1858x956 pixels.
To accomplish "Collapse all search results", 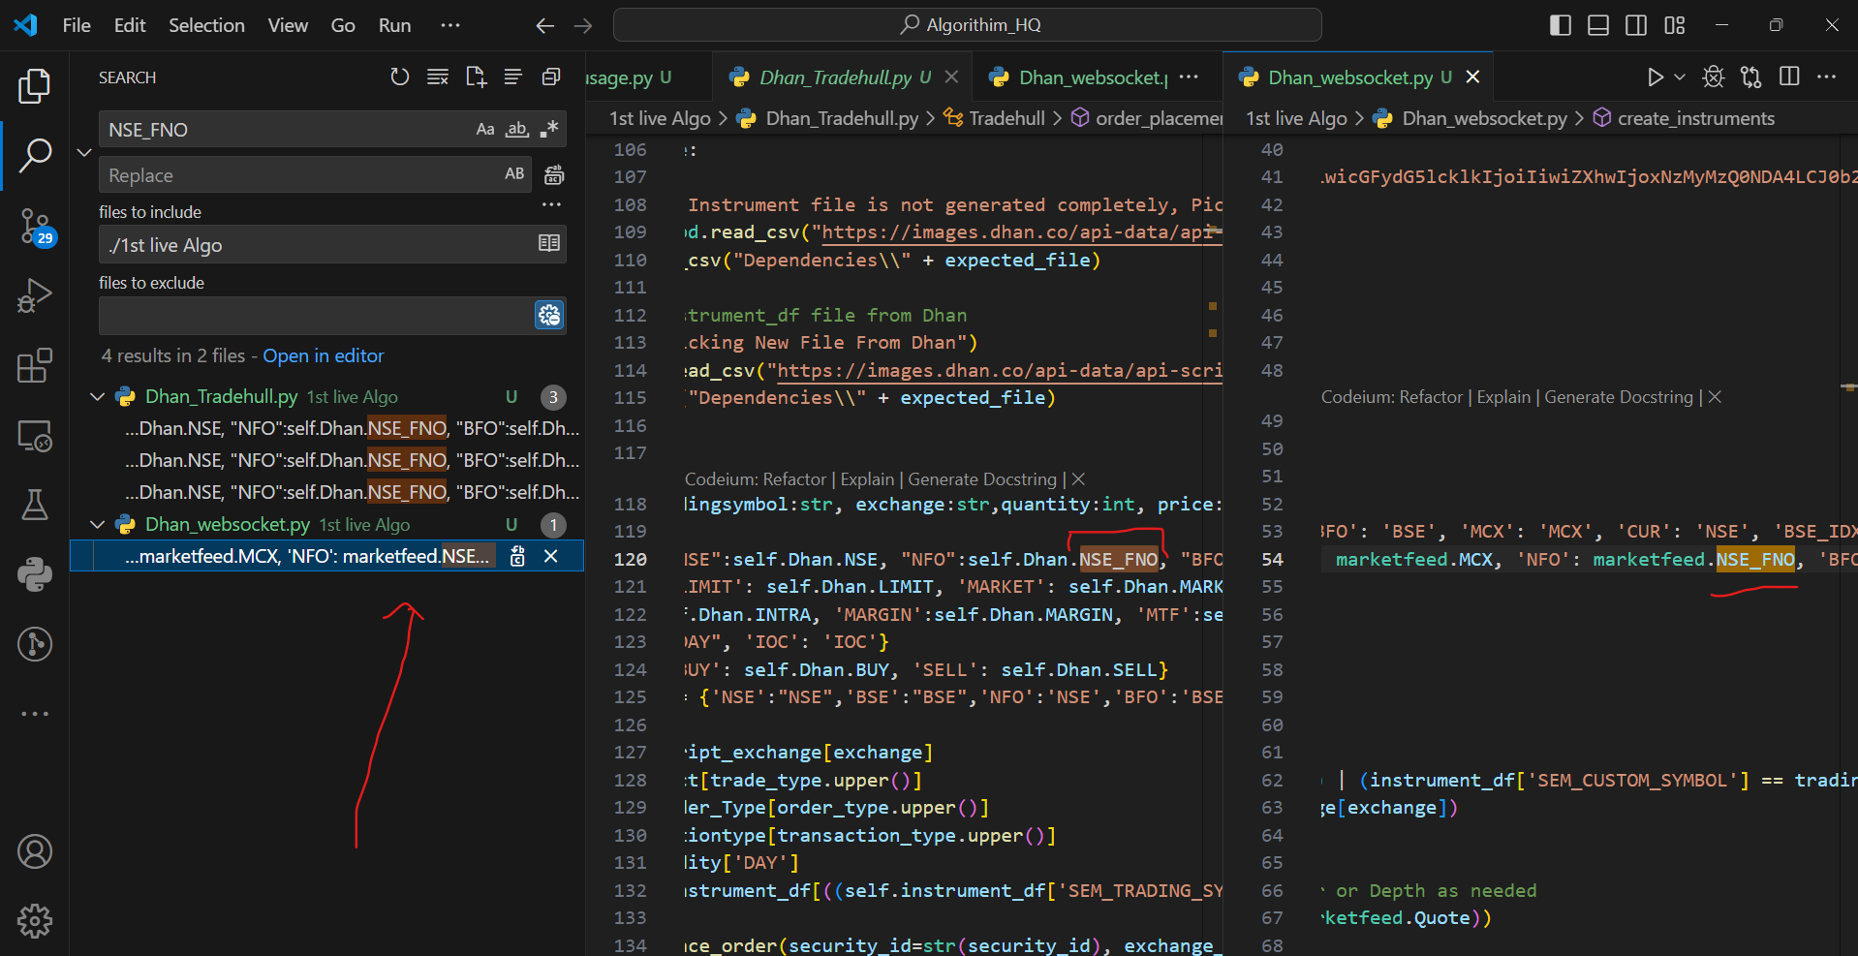I will click(x=551, y=77).
